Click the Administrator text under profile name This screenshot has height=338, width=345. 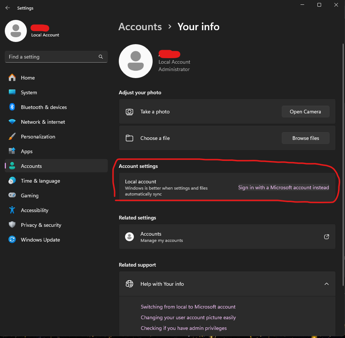point(174,69)
